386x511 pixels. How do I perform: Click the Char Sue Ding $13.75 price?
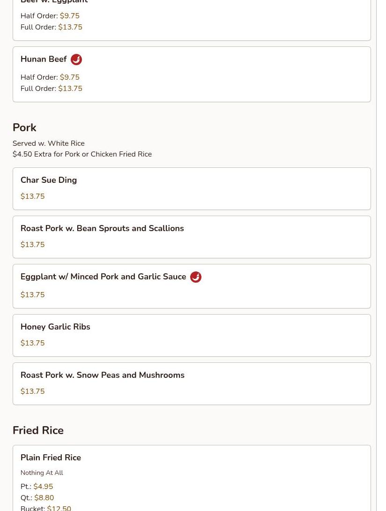click(x=33, y=196)
